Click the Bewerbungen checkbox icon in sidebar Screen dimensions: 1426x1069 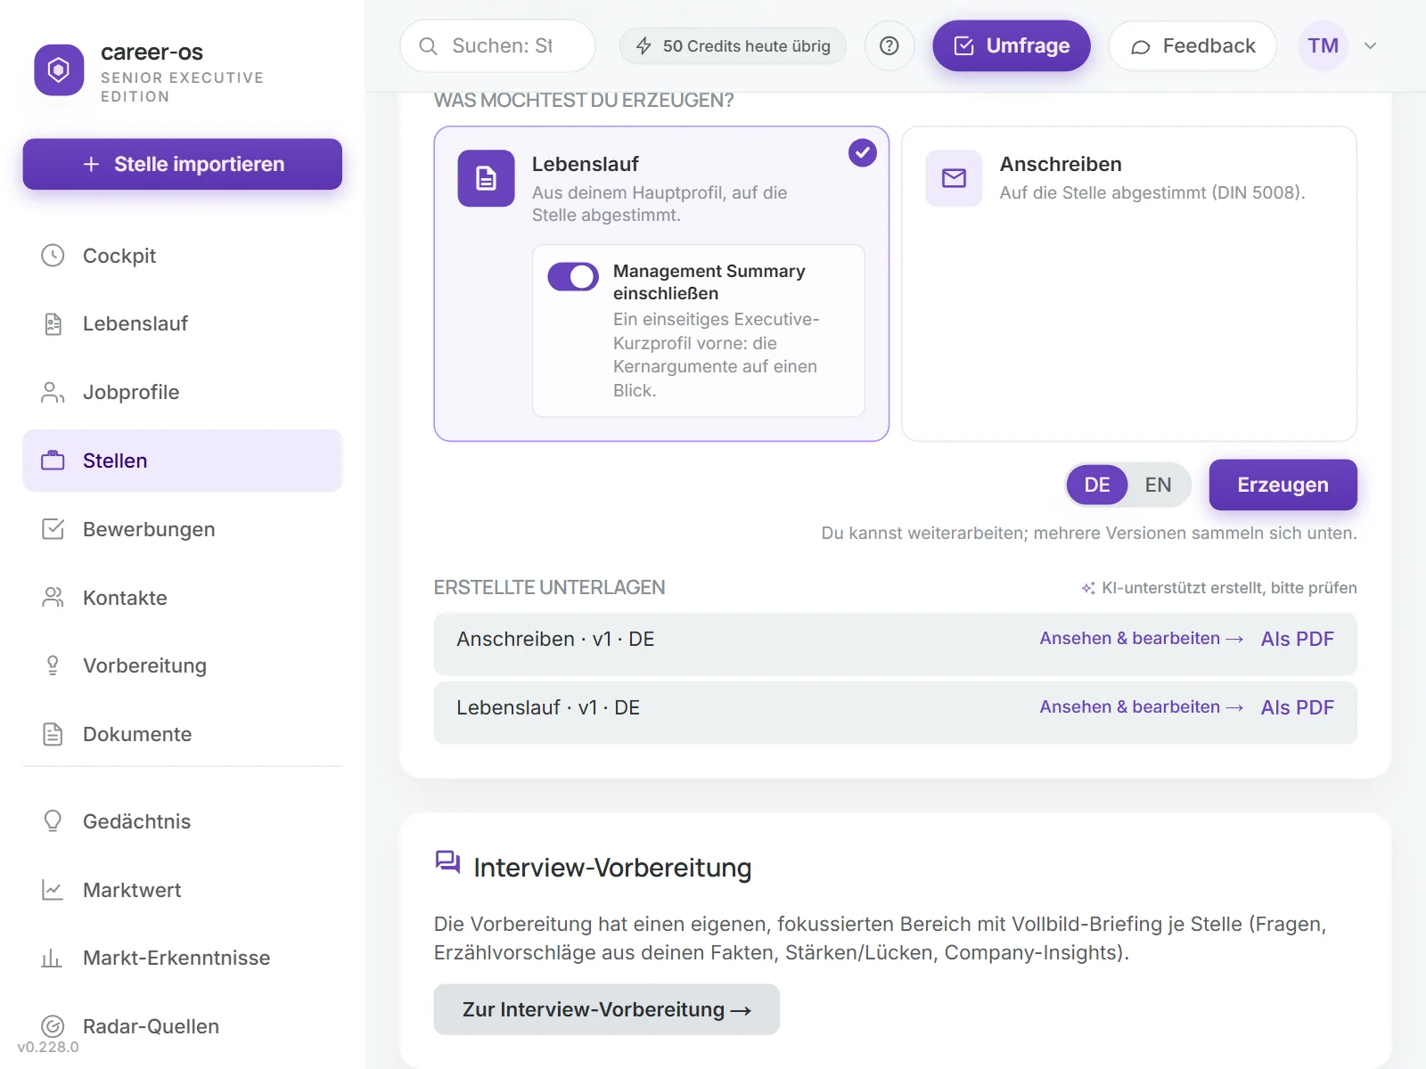pos(53,529)
